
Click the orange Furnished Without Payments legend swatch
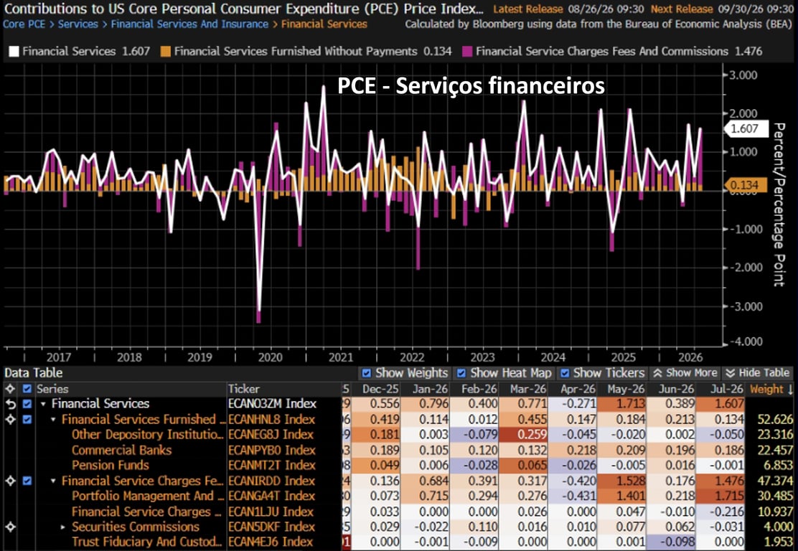click(166, 52)
